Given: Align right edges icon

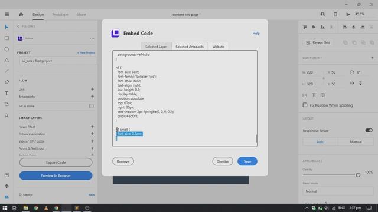Looking at the screenshot, I should click(362, 27).
